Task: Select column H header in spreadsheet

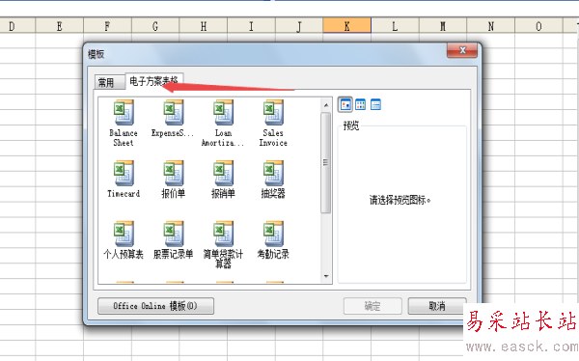Action: 204,26
